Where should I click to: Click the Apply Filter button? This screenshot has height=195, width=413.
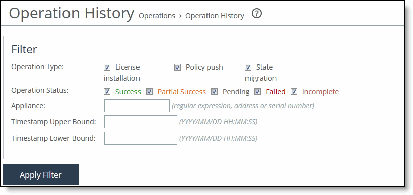pyautogui.click(x=41, y=175)
